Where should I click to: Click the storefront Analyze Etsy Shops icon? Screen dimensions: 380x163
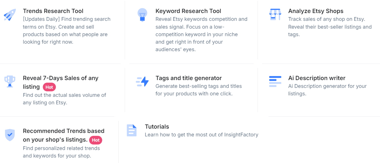pos(275,14)
